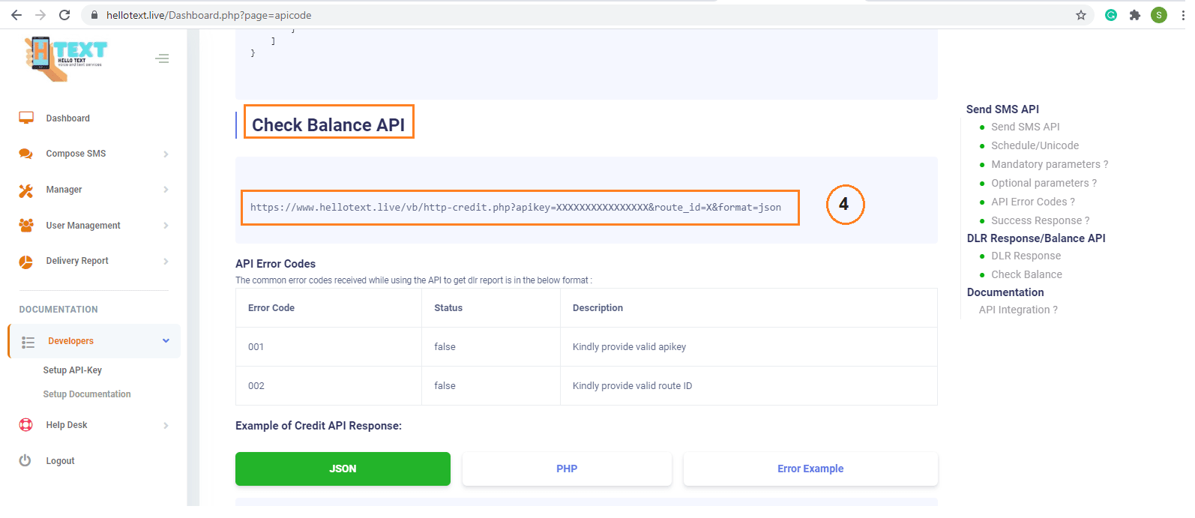Expand the Delivery Report submenu arrow
The height and width of the screenshot is (518, 1195).
(x=166, y=262)
